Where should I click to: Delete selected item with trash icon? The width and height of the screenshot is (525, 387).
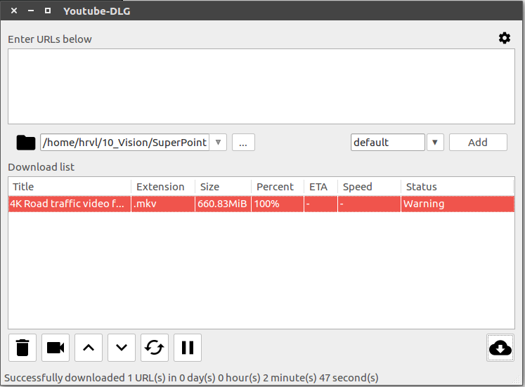(x=22, y=348)
